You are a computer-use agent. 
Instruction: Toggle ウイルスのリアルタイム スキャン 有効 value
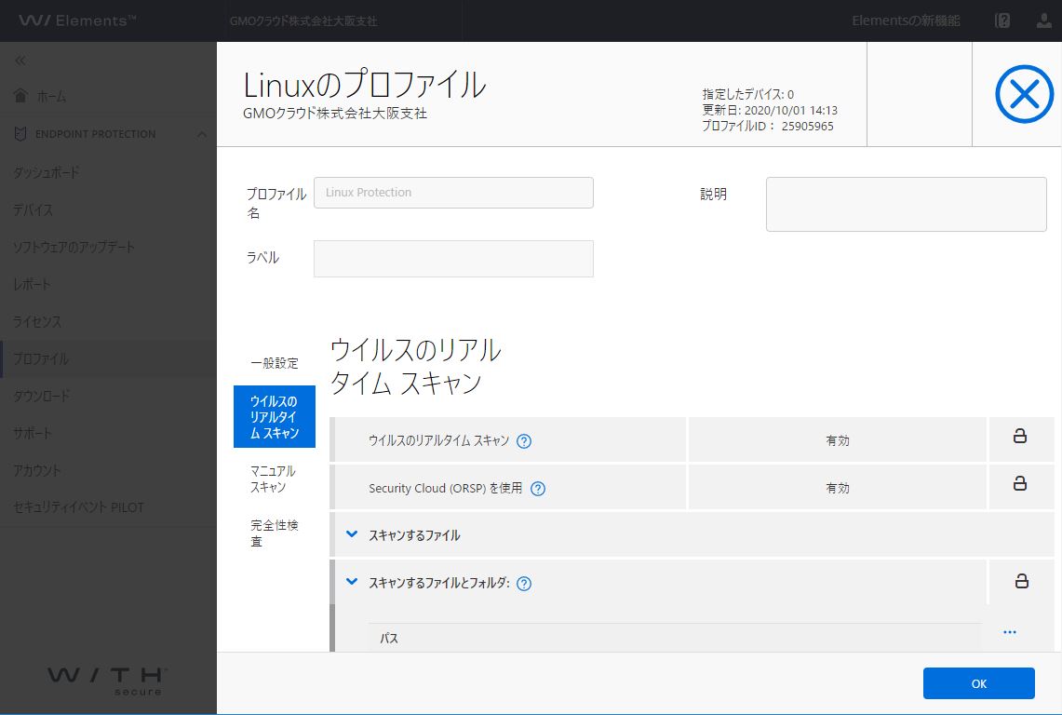point(837,440)
